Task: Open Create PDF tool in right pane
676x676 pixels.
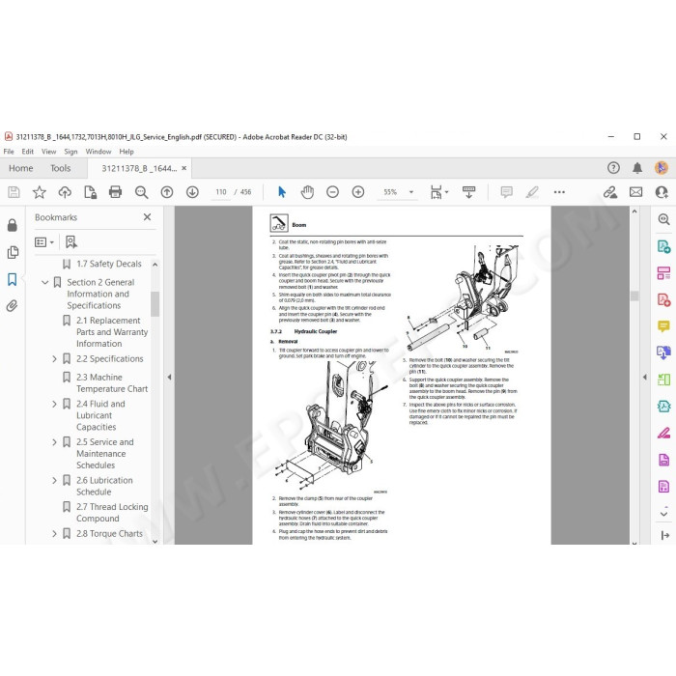Action: (x=663, y=299)
